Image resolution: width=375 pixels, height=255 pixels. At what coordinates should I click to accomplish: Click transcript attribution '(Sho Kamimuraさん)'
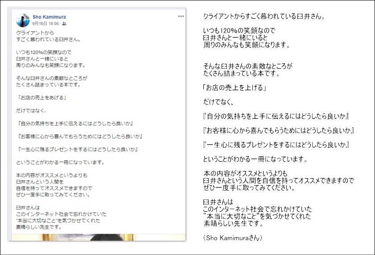[x=233, y=238]
